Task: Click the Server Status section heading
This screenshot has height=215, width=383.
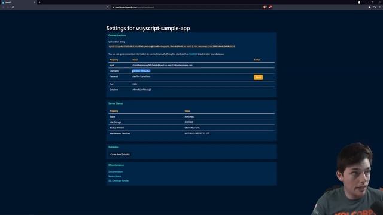Action: 115,103
